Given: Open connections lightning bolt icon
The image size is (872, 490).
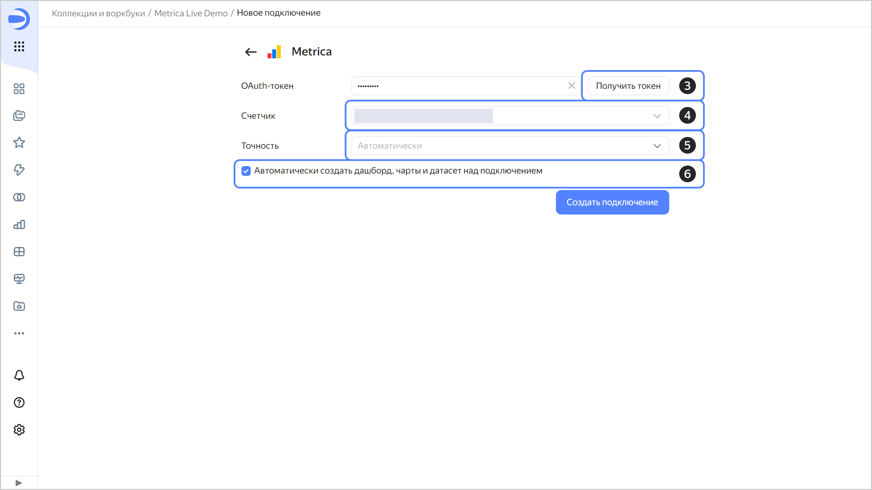Looking at the screenshot, I should click(19, 170).
